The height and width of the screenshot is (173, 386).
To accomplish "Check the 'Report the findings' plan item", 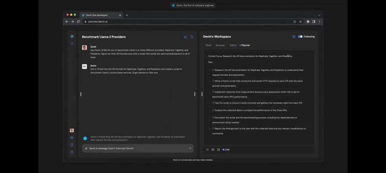I will [x=213, y=128].
